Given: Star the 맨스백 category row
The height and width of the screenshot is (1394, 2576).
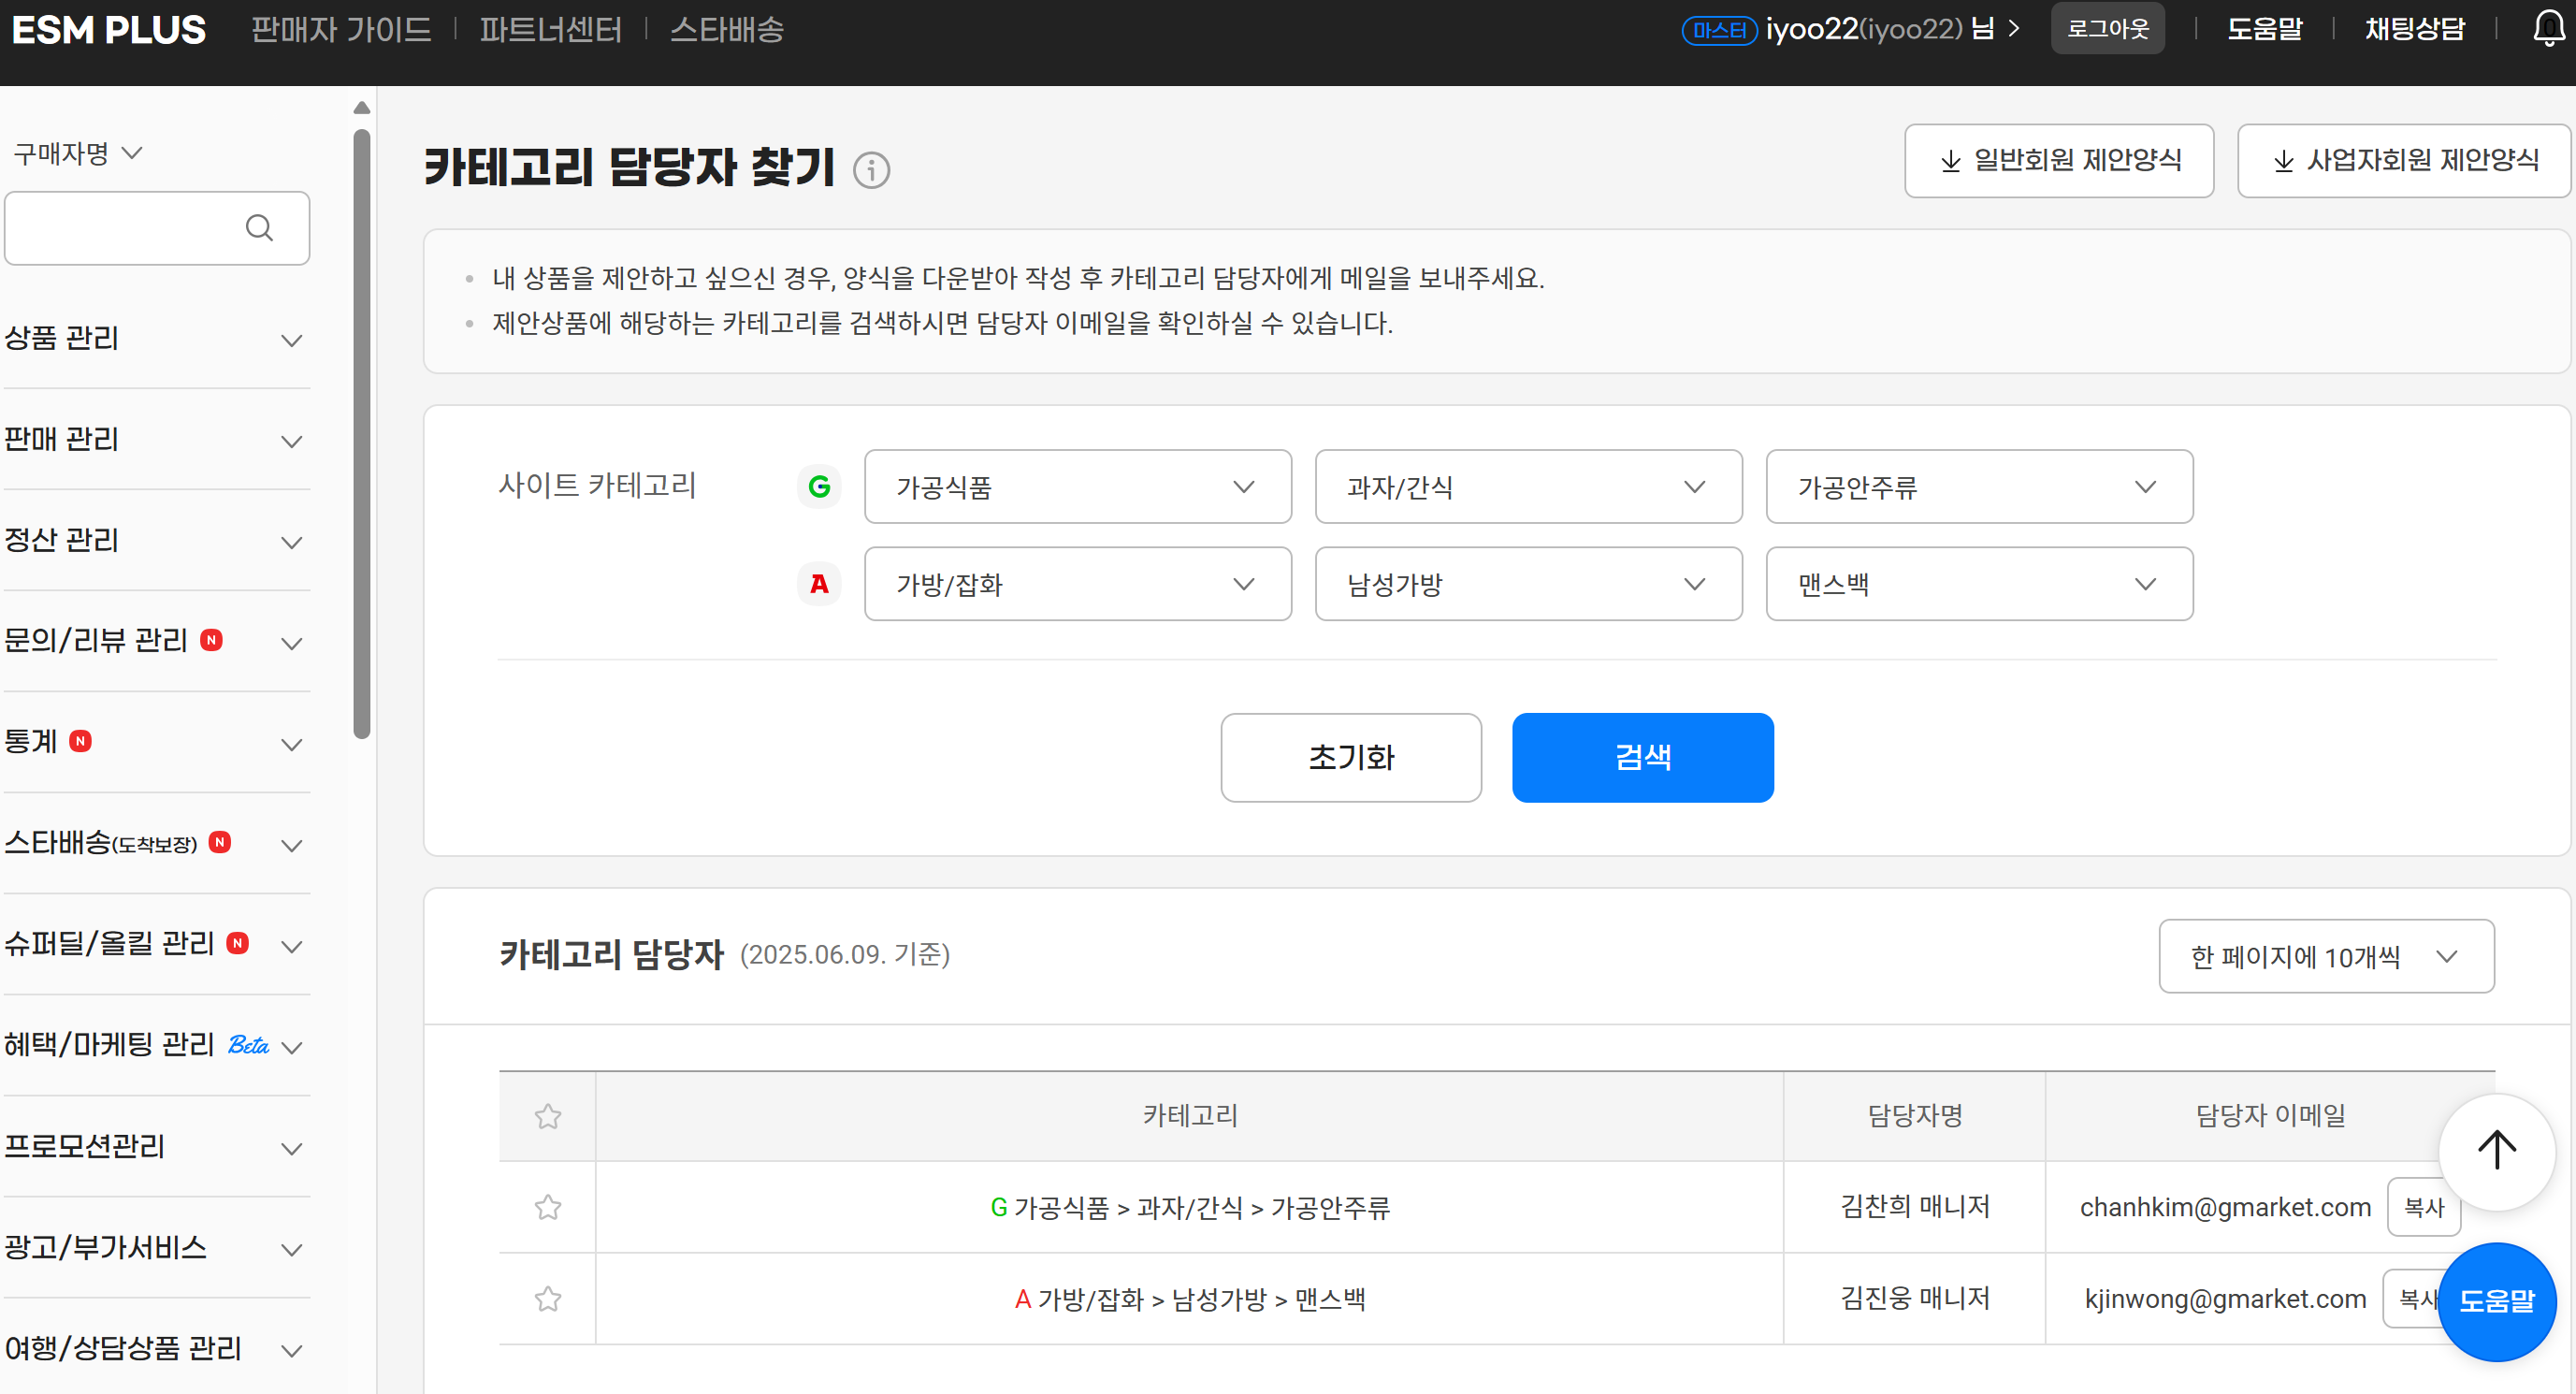Looking at the screenshot, I should [x=548, y=1298].
